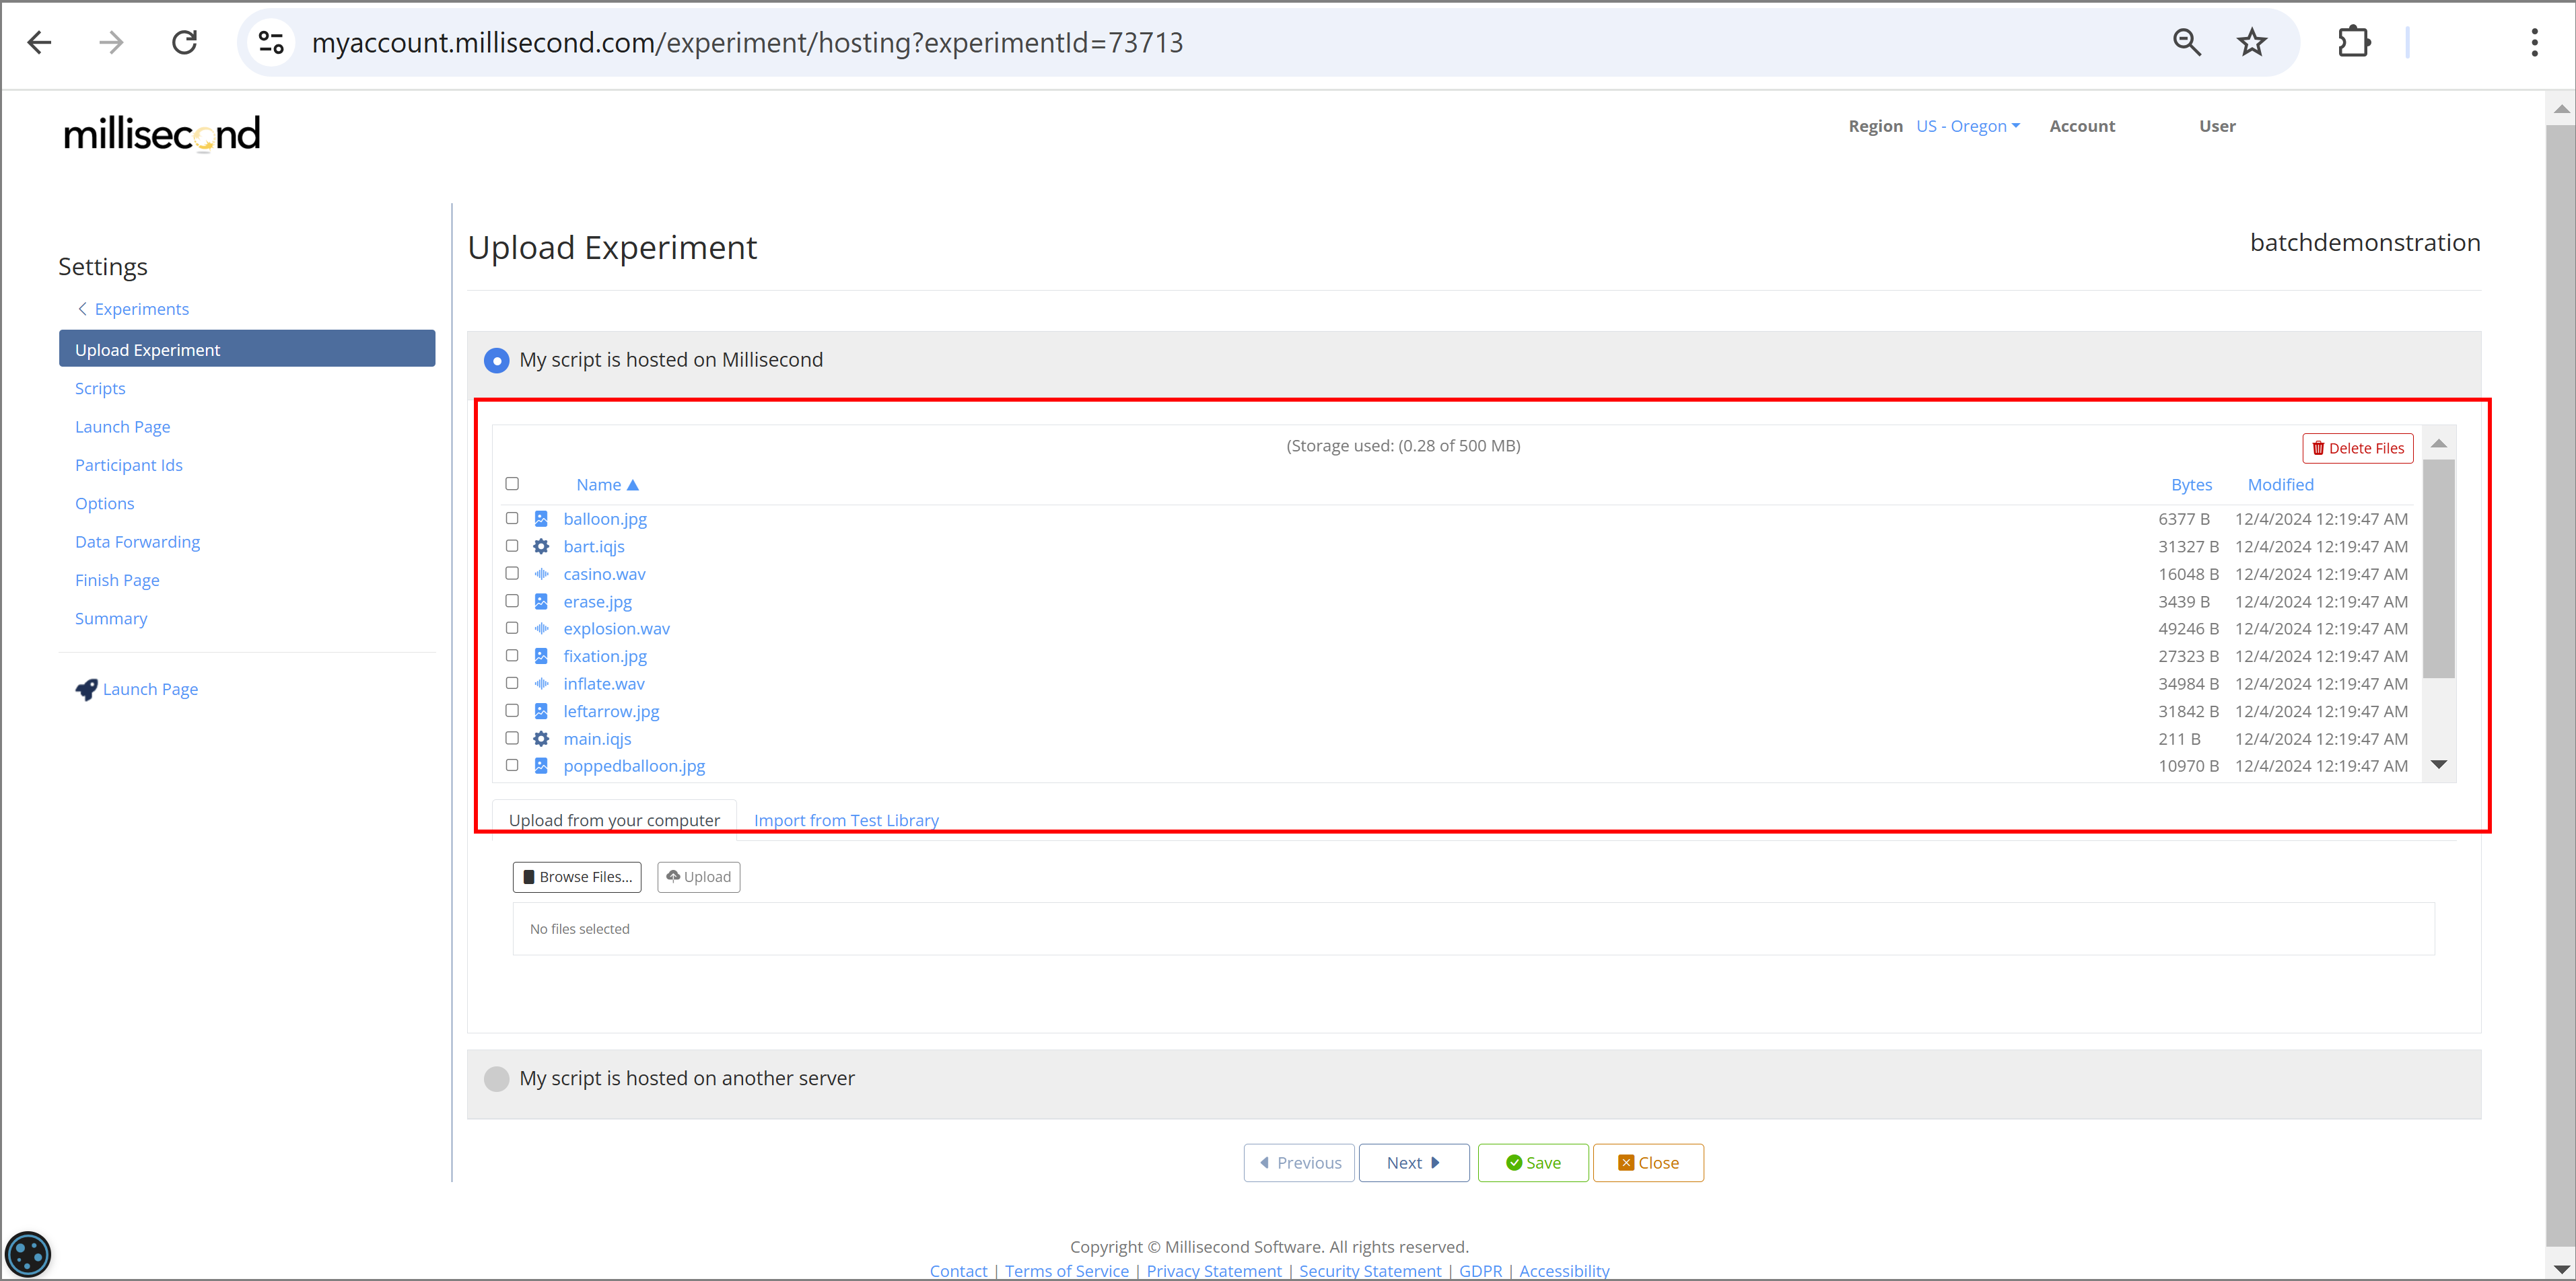Open Participant Ids settings

point(129,466)
